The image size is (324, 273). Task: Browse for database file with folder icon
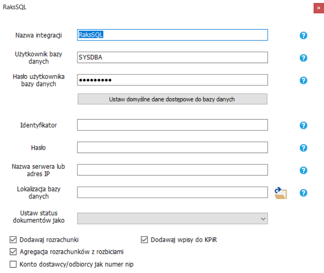(x=281, y=193)
